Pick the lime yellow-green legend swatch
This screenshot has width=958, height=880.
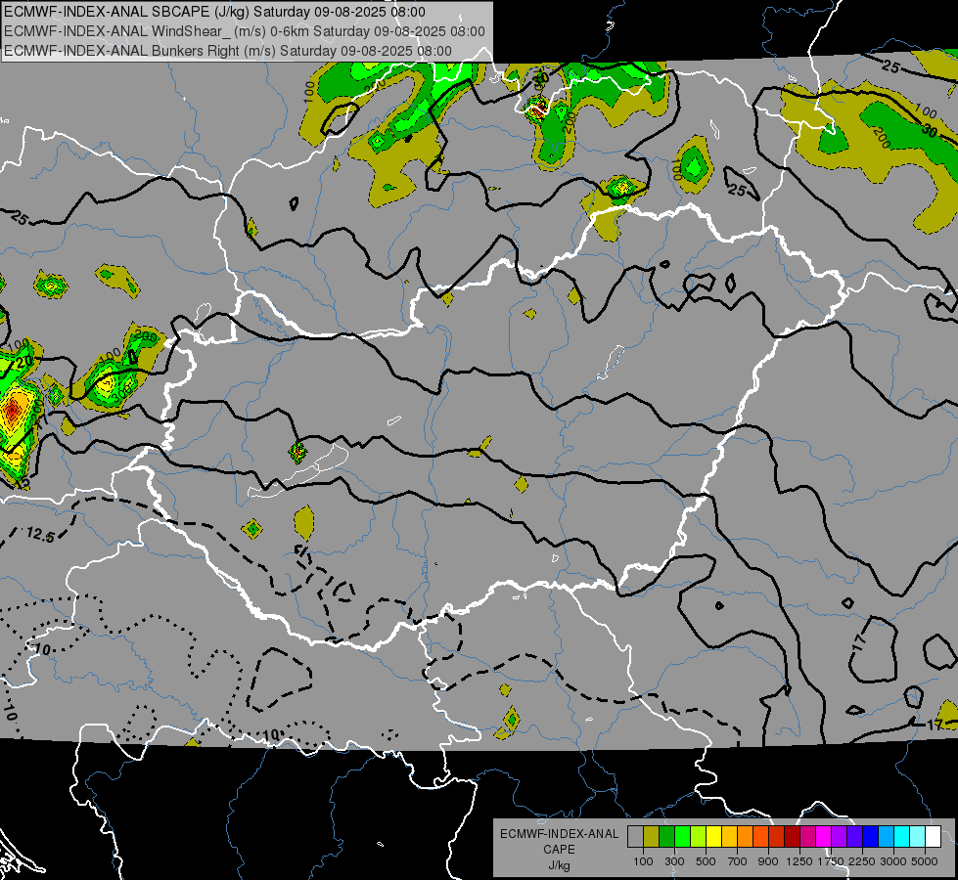click(x=698, y=836)
